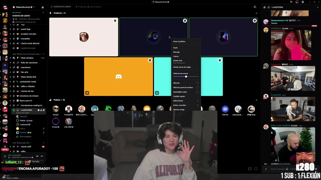Open the pruebas-con-jazz channel
This screenshot has height=180, width=321.
click(28, 34)
